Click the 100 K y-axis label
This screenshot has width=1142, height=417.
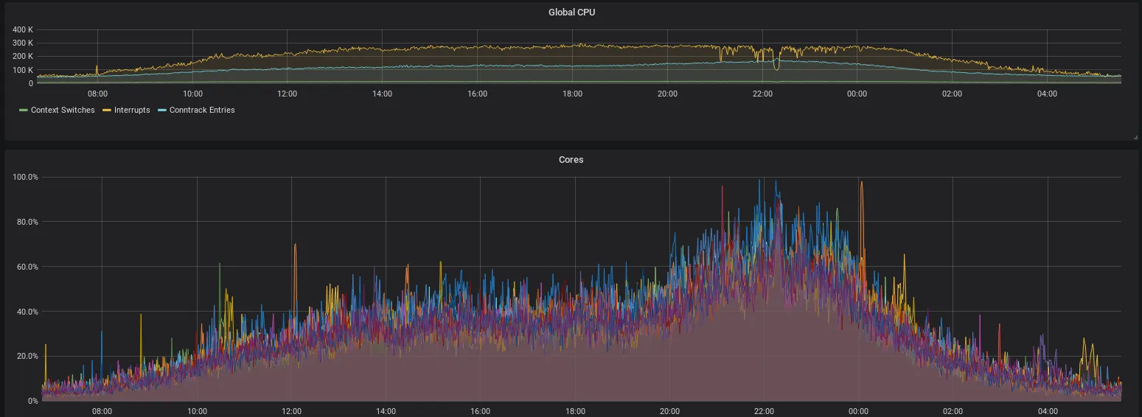23,70
